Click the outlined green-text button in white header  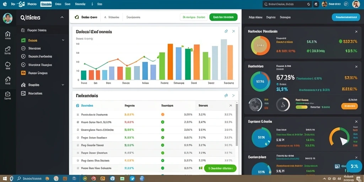pos(194,17)
